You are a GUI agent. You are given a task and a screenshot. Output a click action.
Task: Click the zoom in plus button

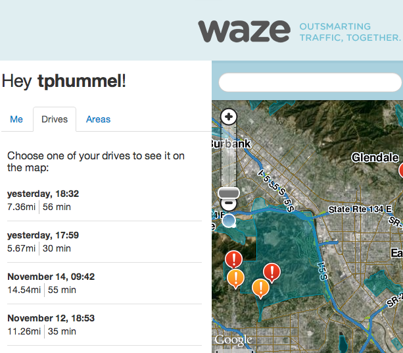229,117
